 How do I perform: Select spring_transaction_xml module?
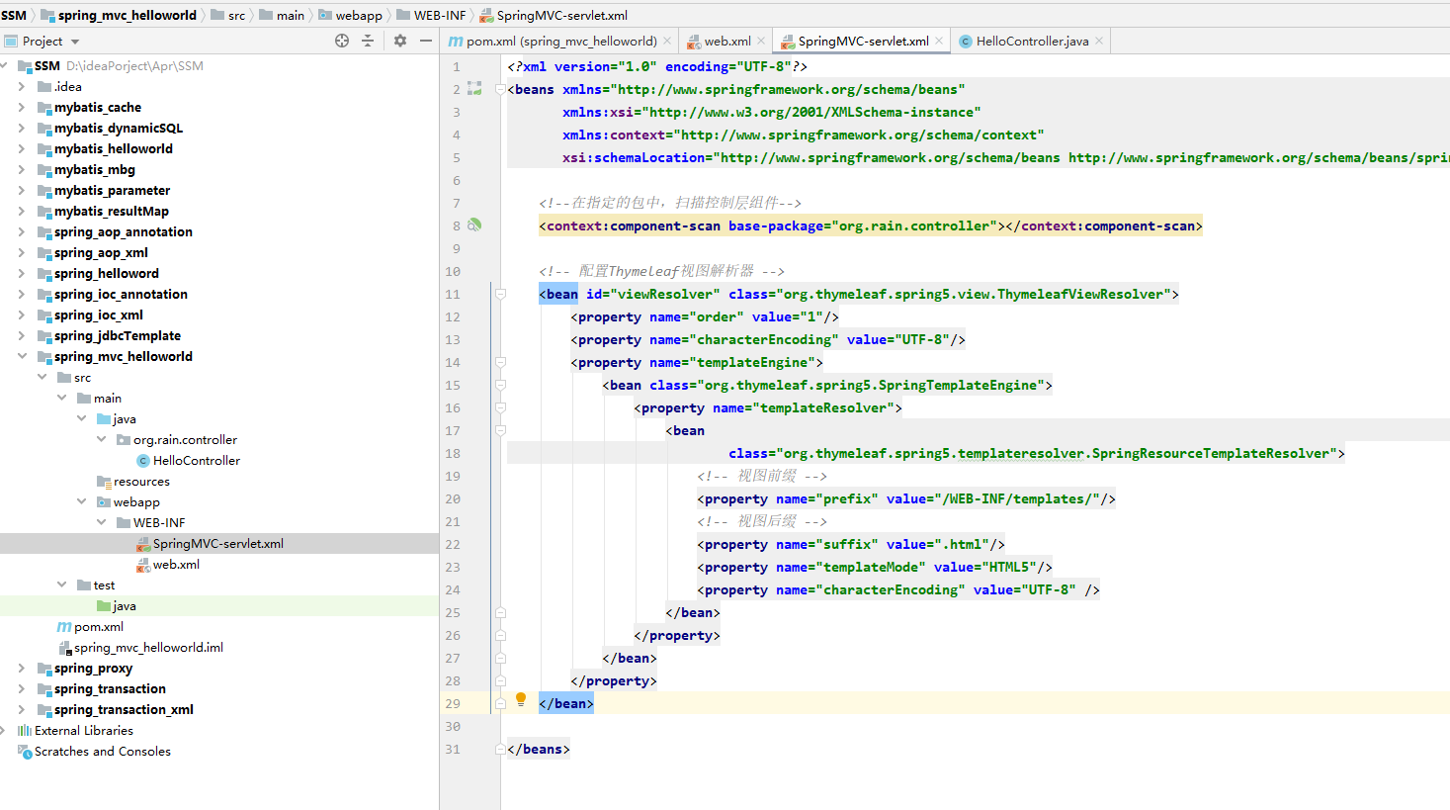[124, 709]
